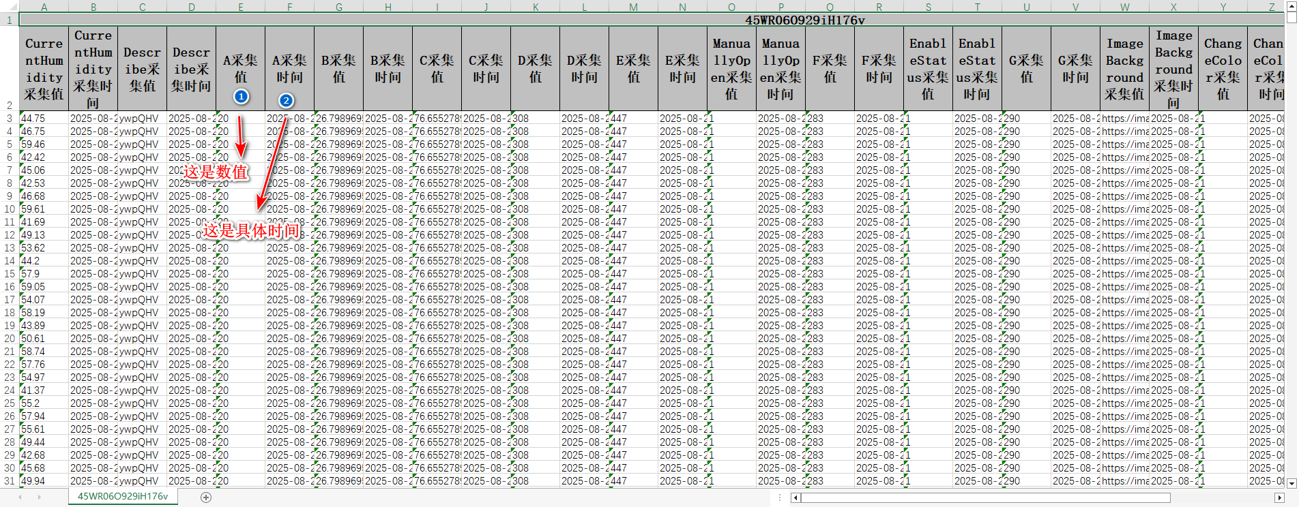Viewport: 1299px width, 507px height.
Task: Select the CurrentHumidity采集值 header cell
Action: click(x=44, y=69)
